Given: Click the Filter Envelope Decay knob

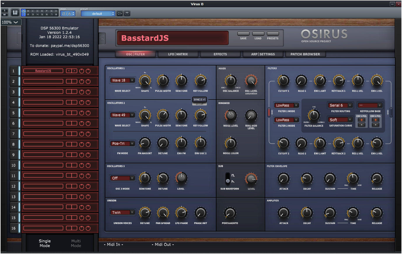Looking at the screenshot, I should point(307,178).
